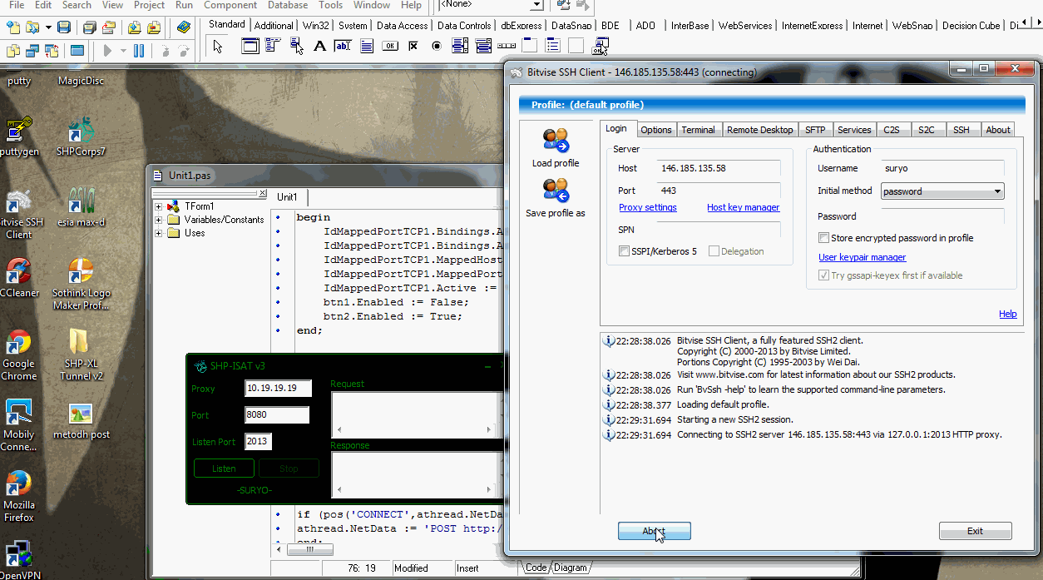Open the Terminal tab in Bitvise
1043x580 pixels.
coord(698,130)
